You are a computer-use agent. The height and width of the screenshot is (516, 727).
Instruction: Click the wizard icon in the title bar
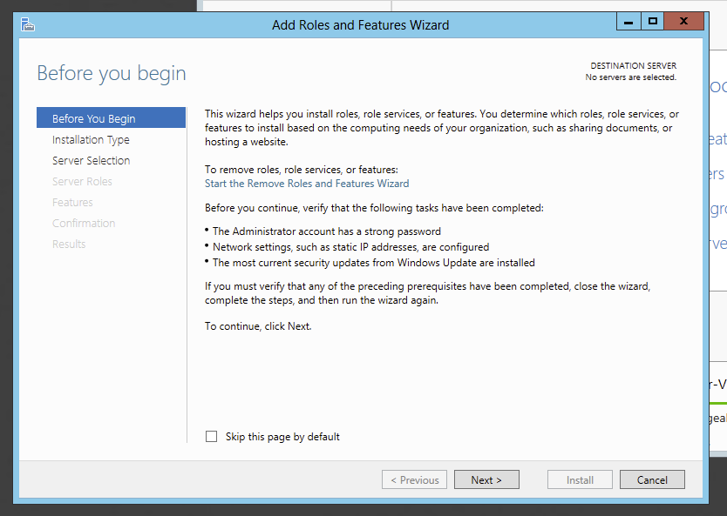coord(28,24)
